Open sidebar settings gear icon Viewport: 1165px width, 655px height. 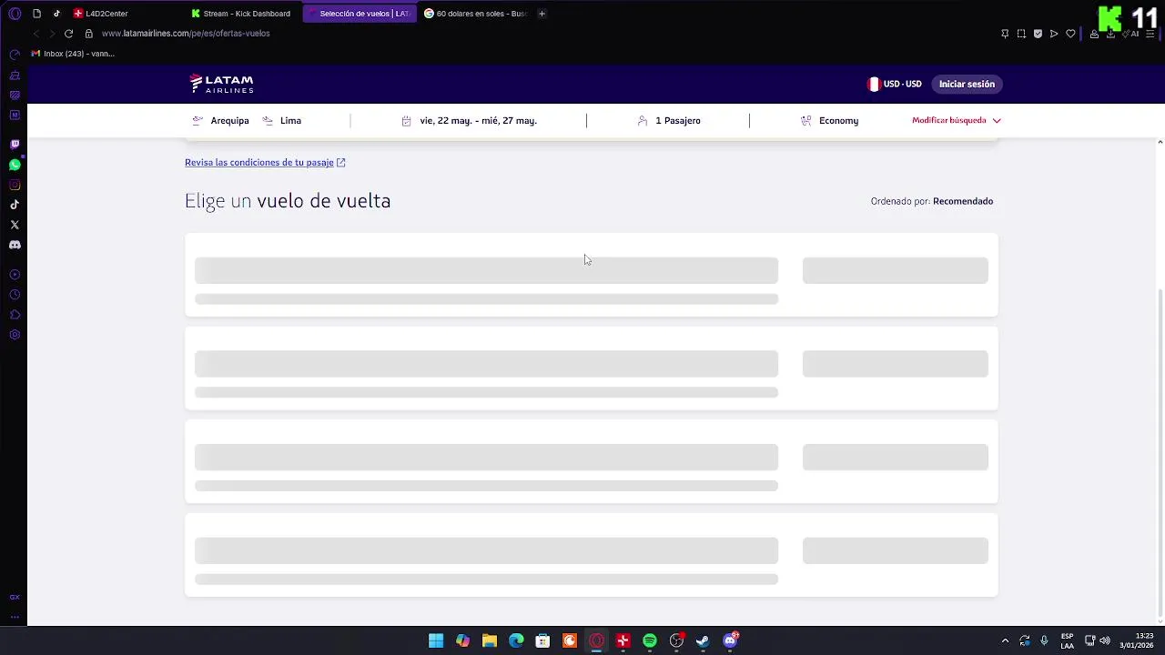[15, 335]
